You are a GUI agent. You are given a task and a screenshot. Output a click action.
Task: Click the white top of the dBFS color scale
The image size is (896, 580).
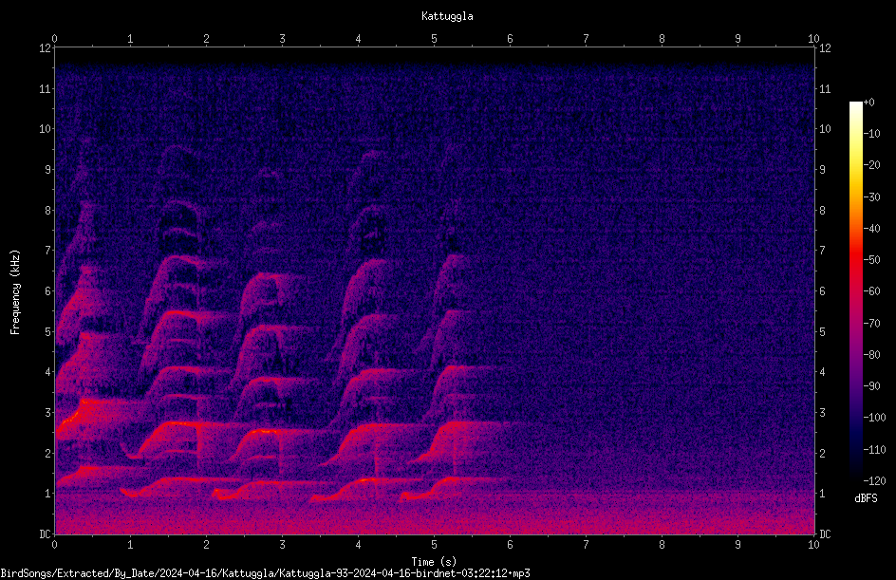[855, 106]
